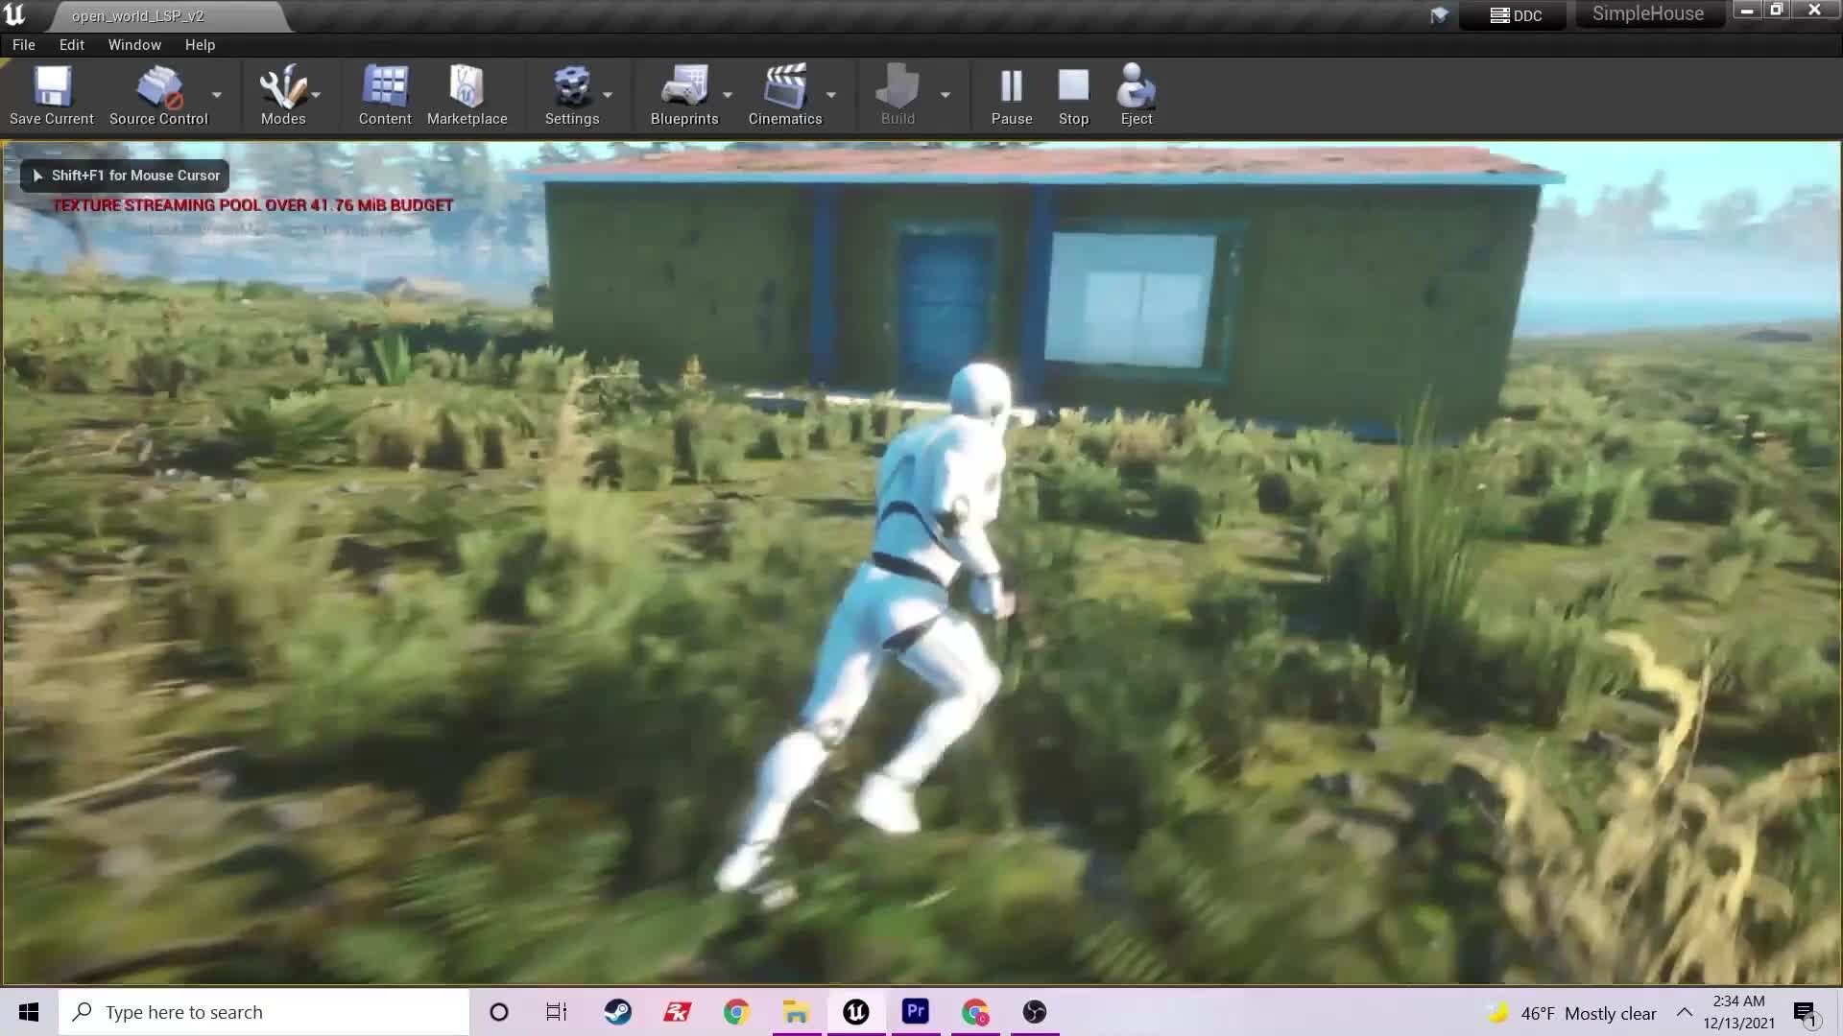The width and height of the screenshot is (1843, 1036).
Task: Click the DDC button in title bar
Action: point(1516,15)
